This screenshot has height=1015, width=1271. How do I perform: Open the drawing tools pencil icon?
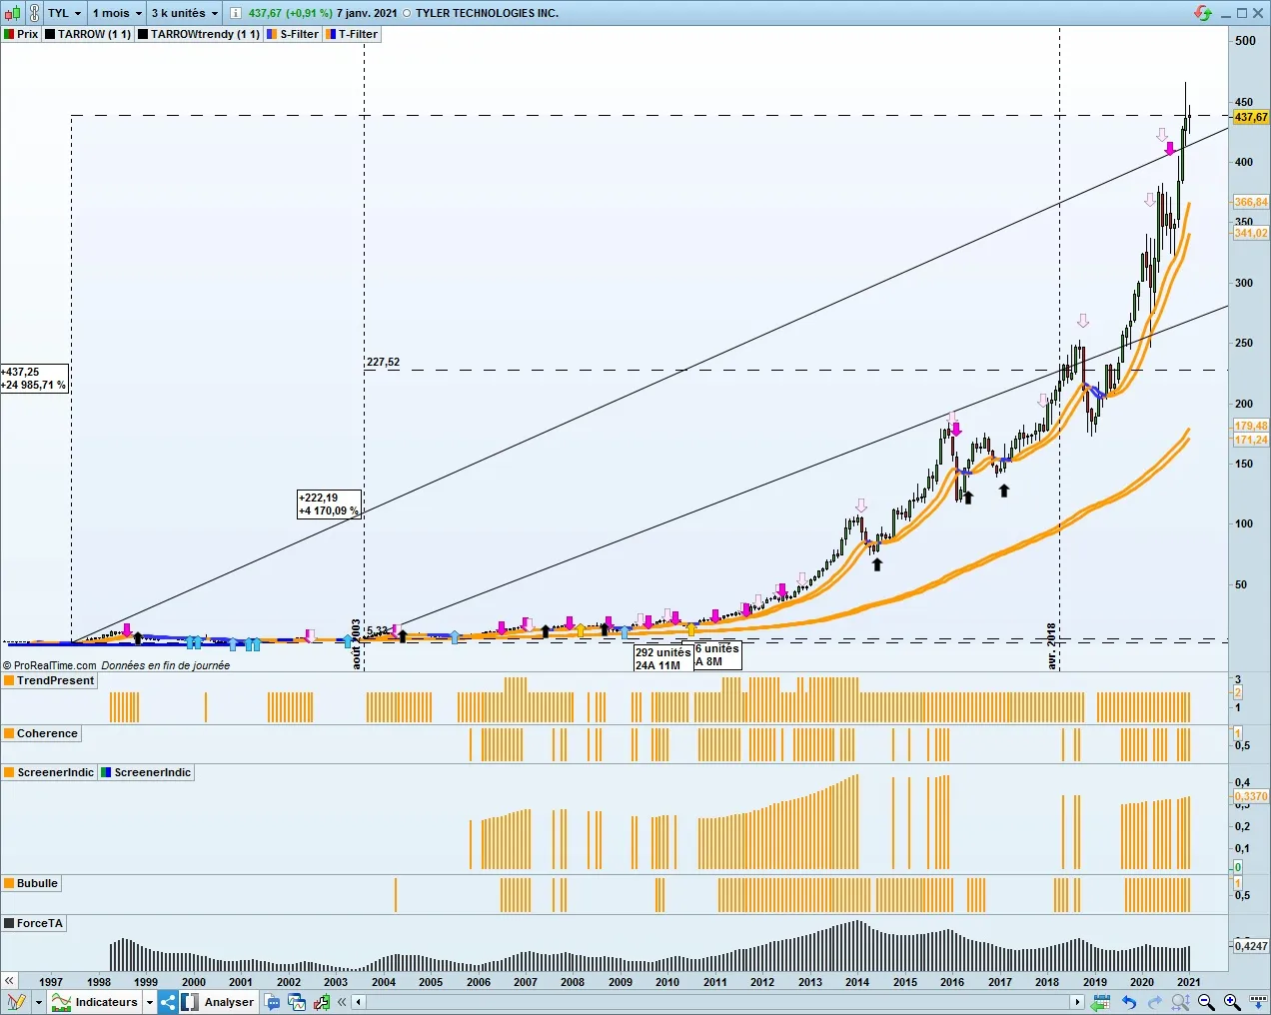[15, 1002]
